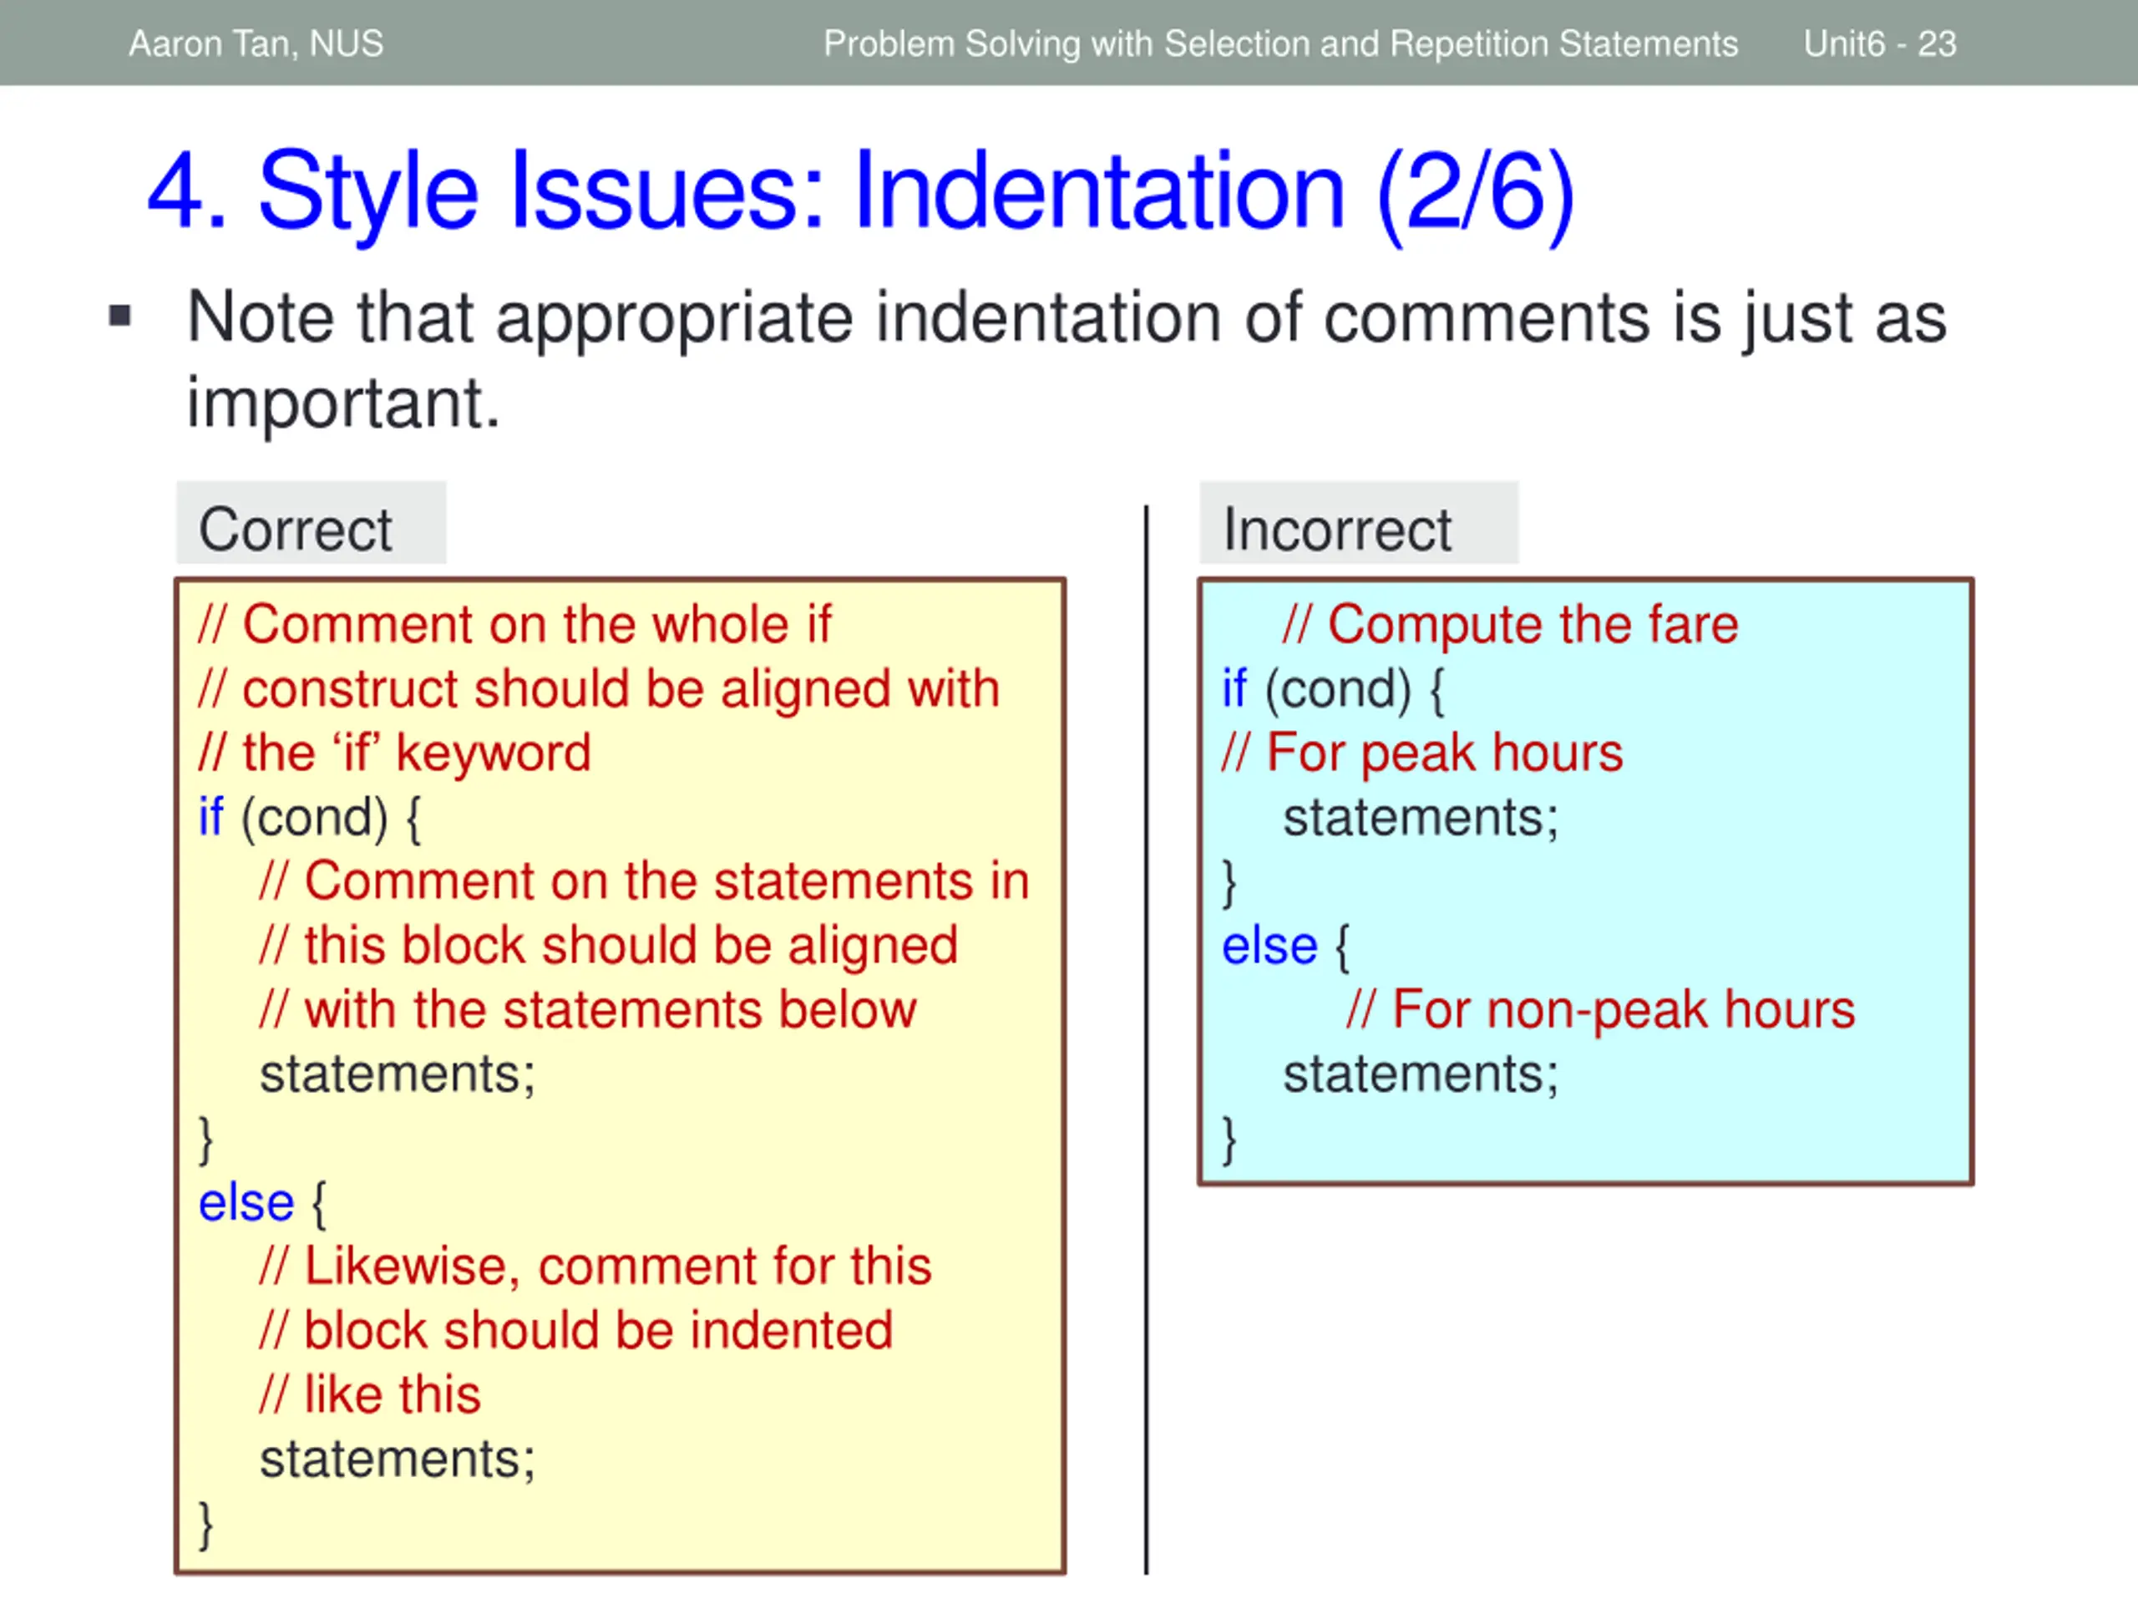Click 'else {' in the Correct box
This screenshot has width=2138, height=1604.
263,1205
